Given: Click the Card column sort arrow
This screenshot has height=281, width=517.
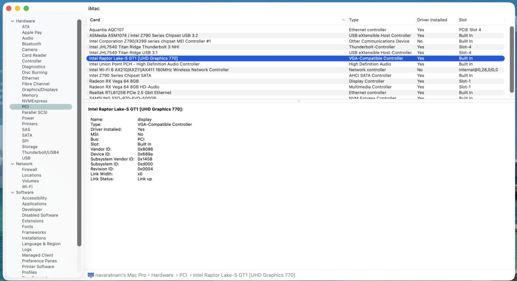Looking at the screenshot, I should 343,20.
